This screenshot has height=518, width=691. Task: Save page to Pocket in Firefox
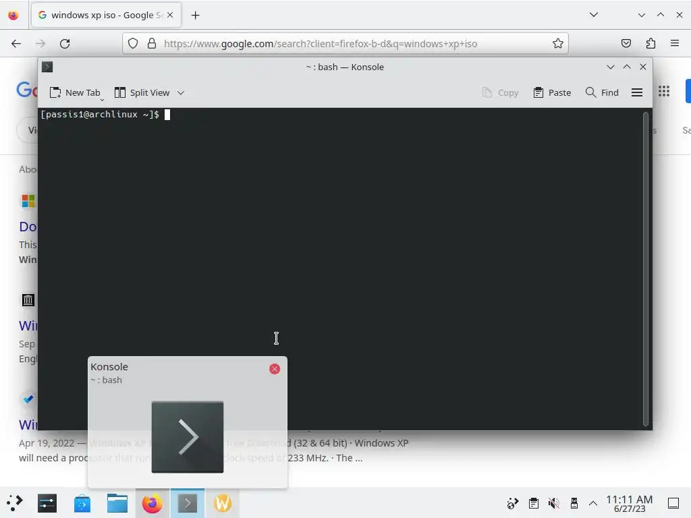(x=626, y=43)
